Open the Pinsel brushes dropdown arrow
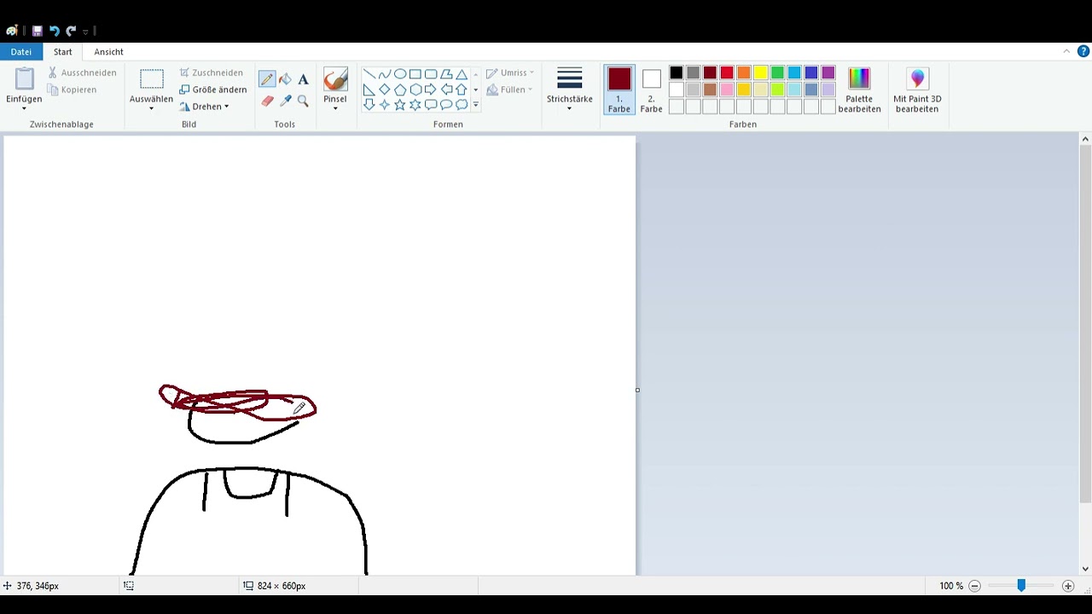This screenshot has width=1092, height=614. 335,108
